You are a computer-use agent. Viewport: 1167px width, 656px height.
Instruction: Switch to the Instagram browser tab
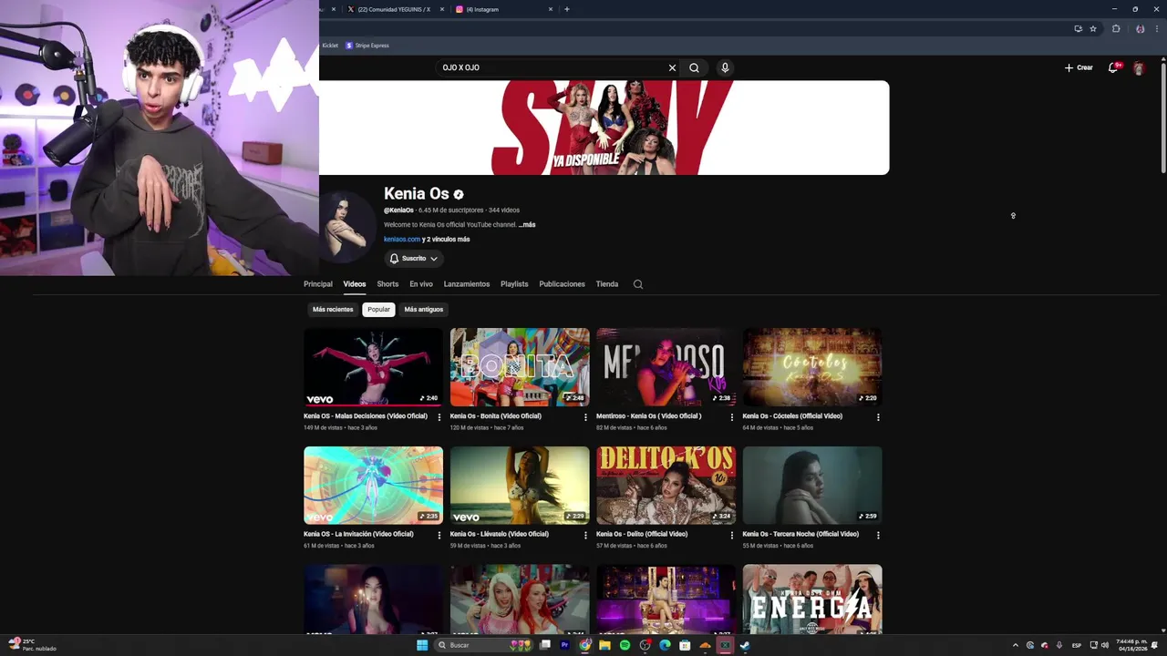coord(503,9)
